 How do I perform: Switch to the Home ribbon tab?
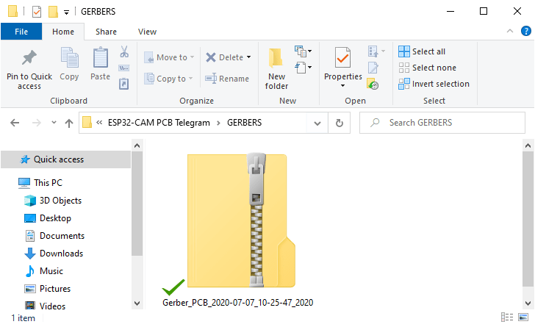click(x=63, y=32)
